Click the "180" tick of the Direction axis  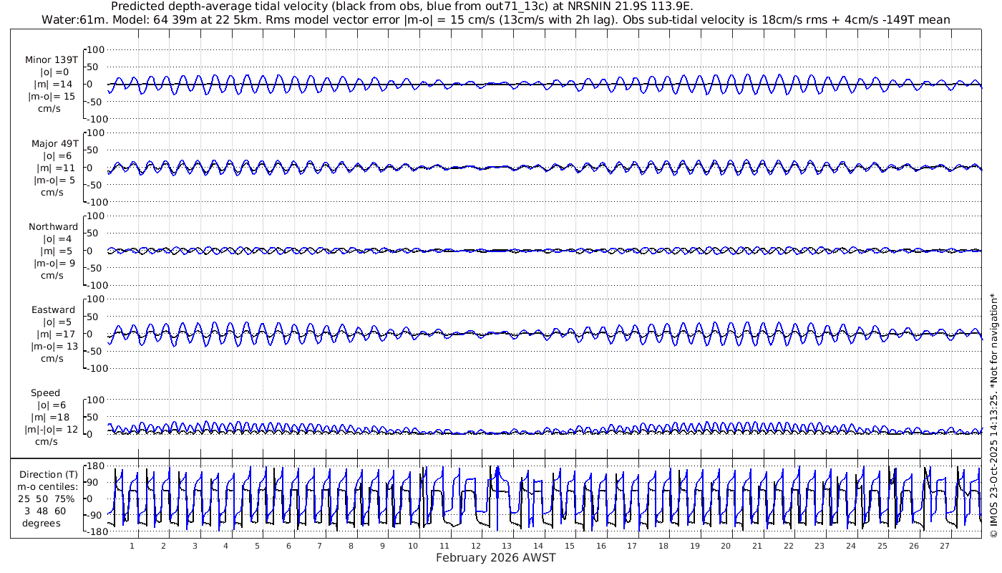click(95, 466)
